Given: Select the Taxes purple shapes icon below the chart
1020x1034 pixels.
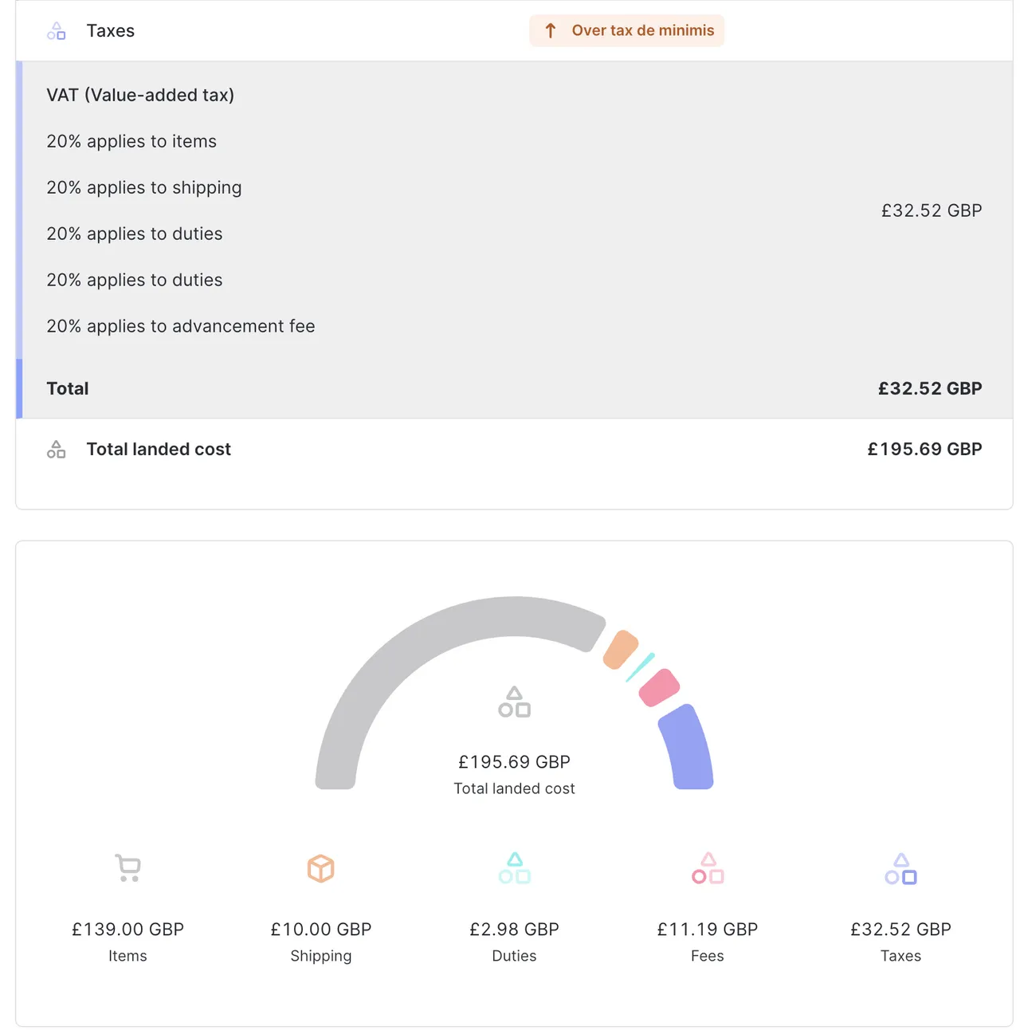Looking at the screenshot, I should coord(900,868).
